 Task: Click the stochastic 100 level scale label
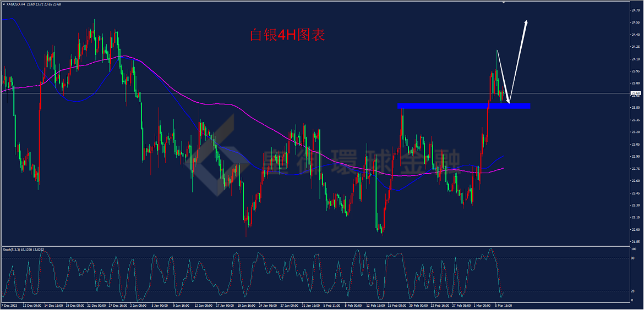pos(634,249)
